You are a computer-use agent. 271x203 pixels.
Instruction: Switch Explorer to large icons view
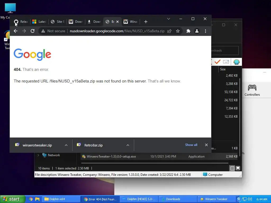(x=238, y=168)
